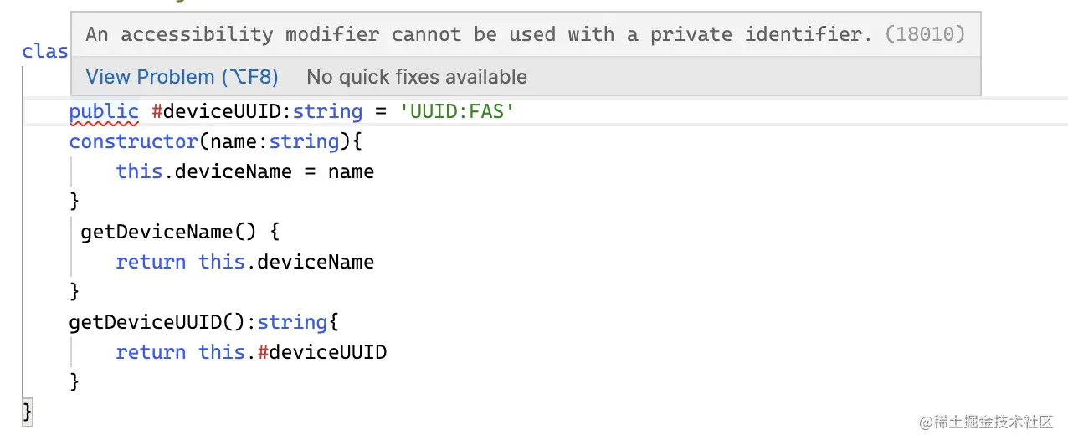Viewport: 1068px width, 445px height.
Task: Click the partially hidden class keyword
Action: (x=45, y=52)
